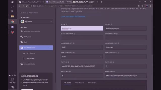
Task: Open Discord taskbar icon
Action: point(12,27)
